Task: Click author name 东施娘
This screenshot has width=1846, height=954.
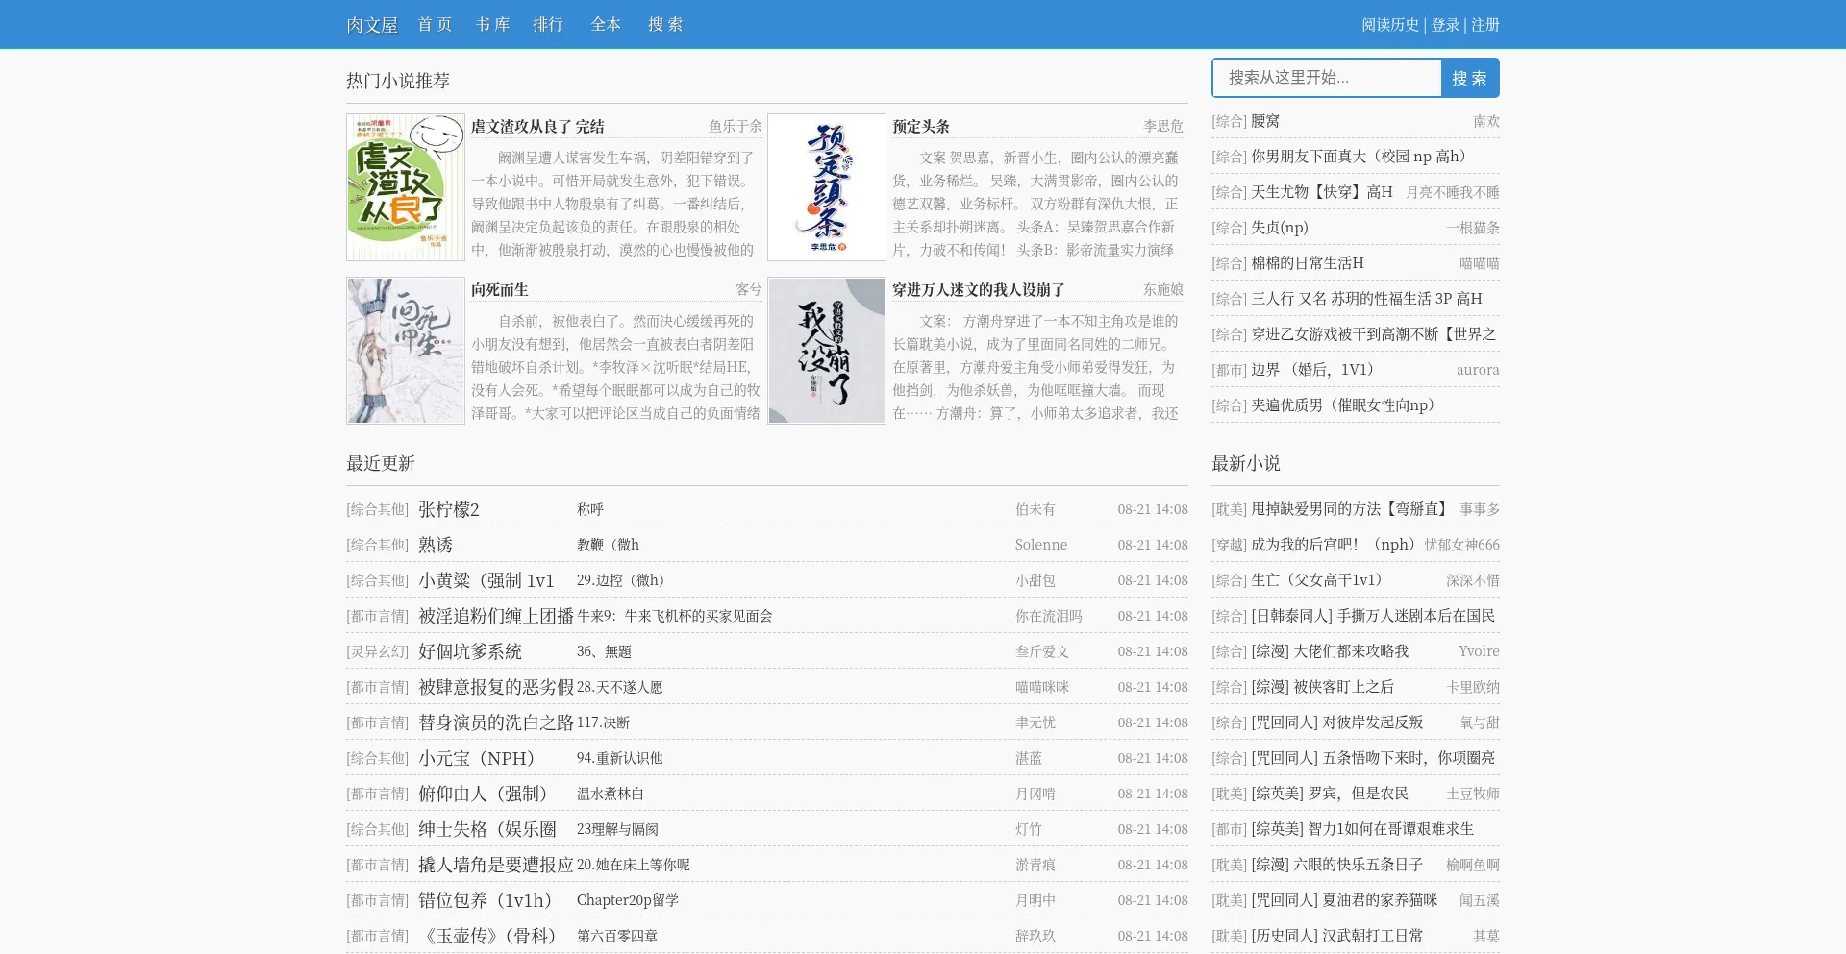Action: pos(1163,289)
